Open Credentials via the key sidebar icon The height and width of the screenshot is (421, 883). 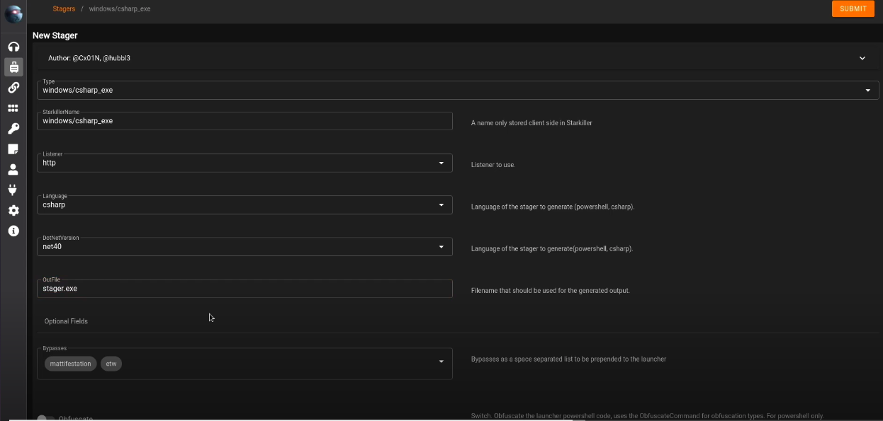[13, 129]
